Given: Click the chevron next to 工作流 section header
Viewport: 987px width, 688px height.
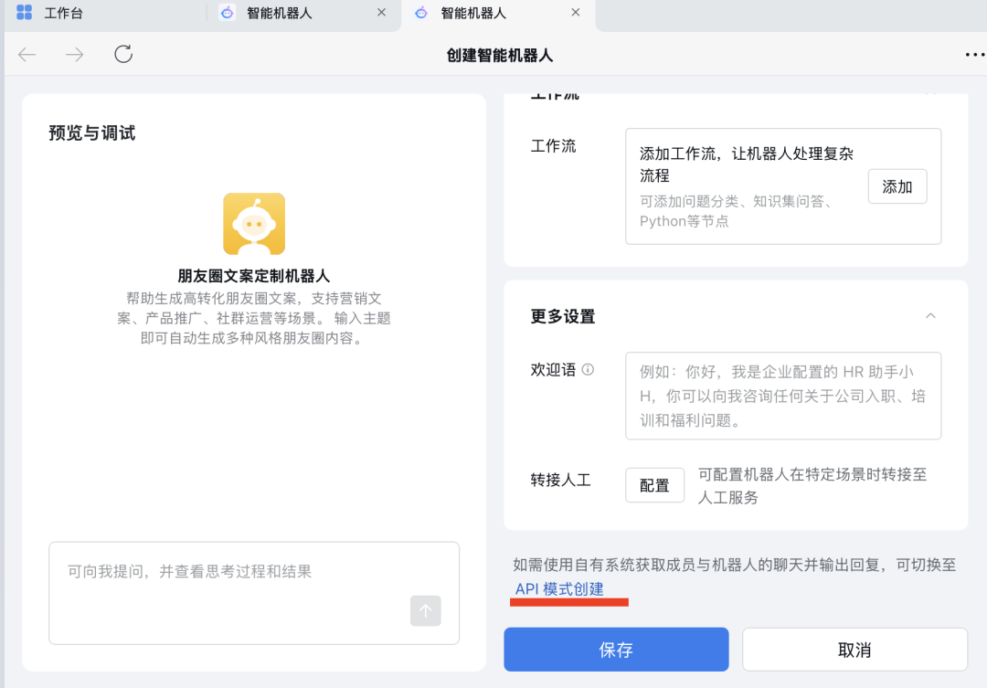Looking at the screenshot, I should coord(930,91).
